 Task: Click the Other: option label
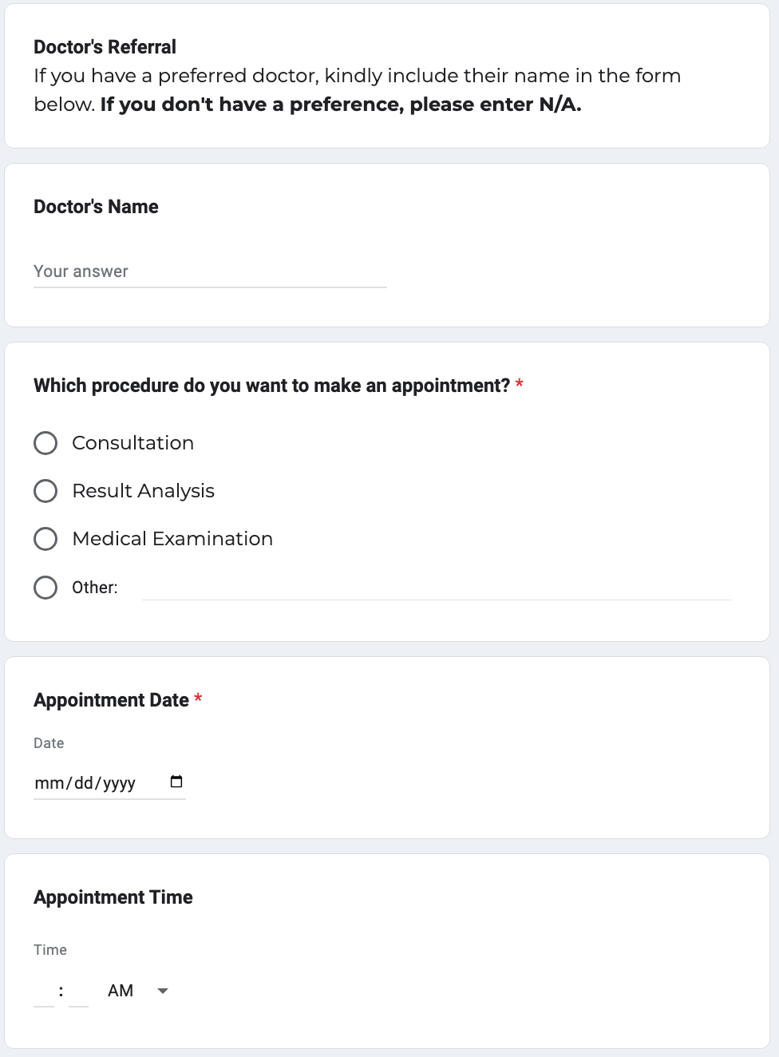click(x=95, y=588)
